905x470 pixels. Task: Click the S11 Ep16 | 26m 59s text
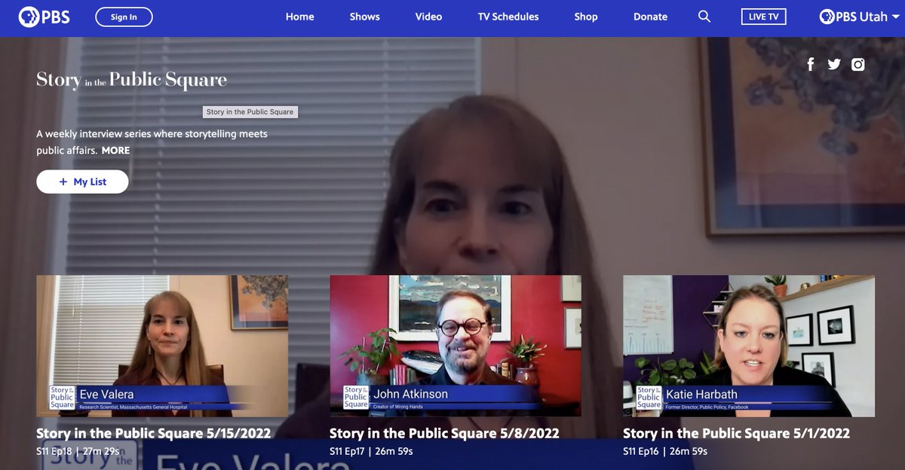[665, 452]
